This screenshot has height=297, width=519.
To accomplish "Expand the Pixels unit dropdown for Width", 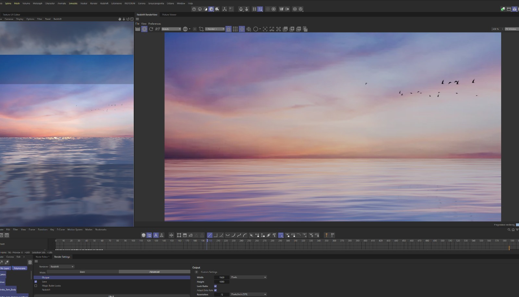I will pyautogui.click(x=248, y=277).
